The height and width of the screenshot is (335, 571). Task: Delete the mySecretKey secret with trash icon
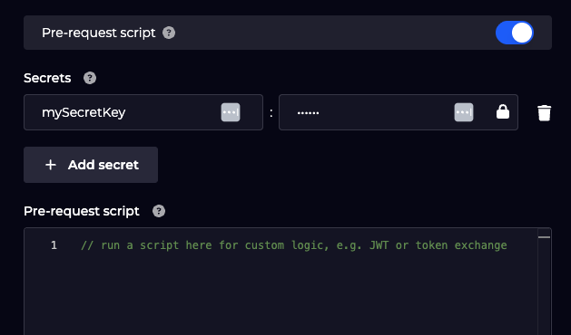coord(544,112)
